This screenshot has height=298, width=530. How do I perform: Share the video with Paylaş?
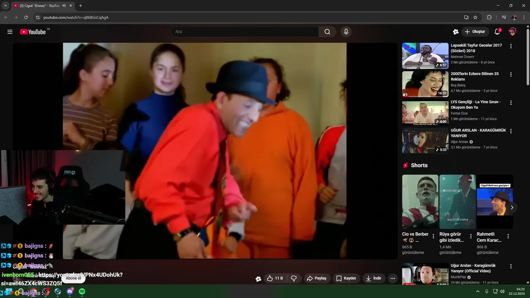coord(316,279)
